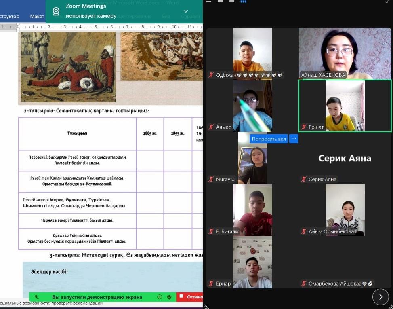Click the Zoom Meetings camera icon

click(x=56, y=11)
